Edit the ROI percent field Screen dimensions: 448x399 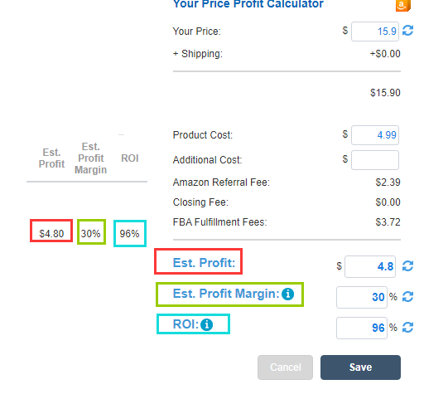362,328
